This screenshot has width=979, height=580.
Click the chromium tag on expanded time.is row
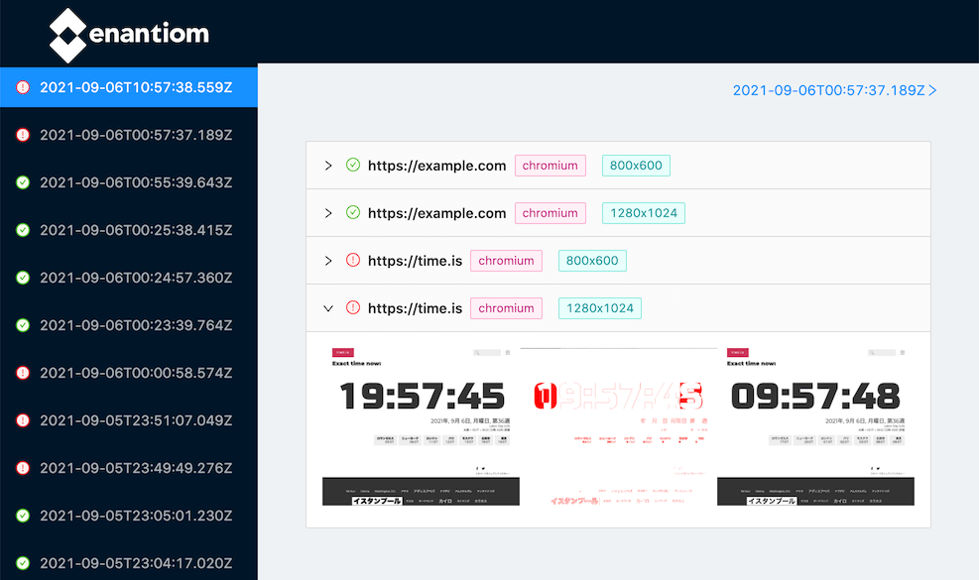click(x=506, y=308)
